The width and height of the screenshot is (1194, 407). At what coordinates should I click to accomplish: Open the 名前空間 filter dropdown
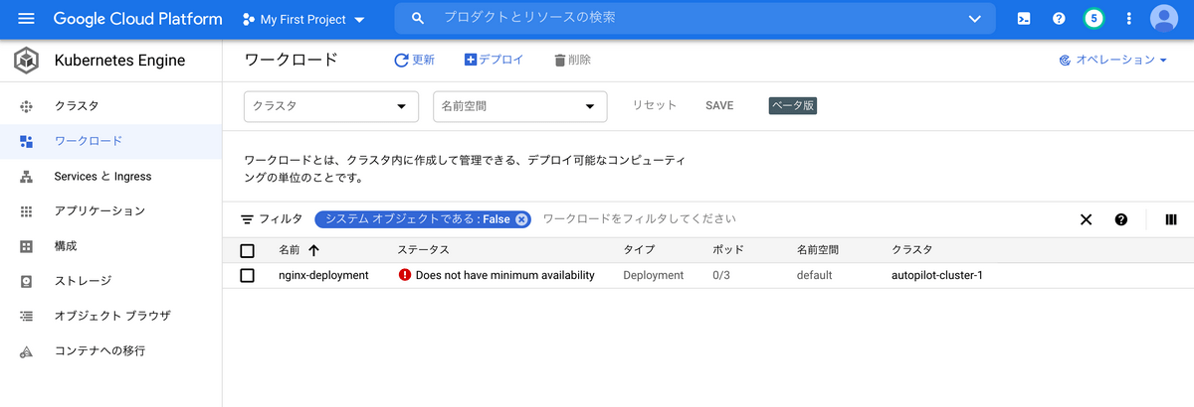[x=520, y=105]
